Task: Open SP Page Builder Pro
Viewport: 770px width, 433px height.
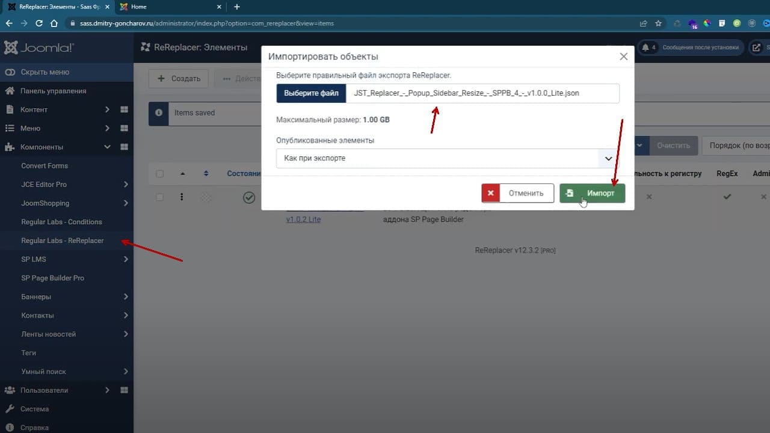Action: [52, 278]
